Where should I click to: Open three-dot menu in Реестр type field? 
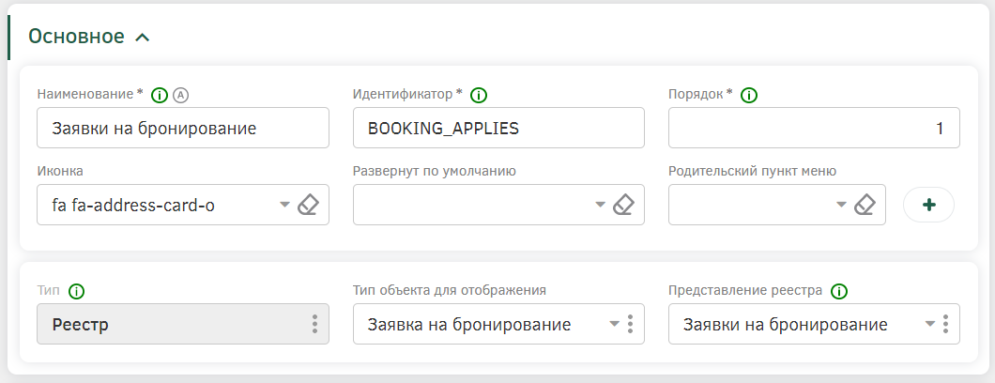314,324
